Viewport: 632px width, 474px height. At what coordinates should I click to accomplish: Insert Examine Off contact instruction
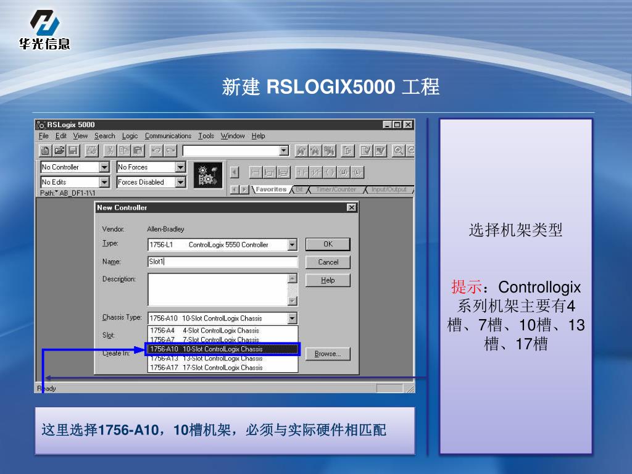(315, 173)
